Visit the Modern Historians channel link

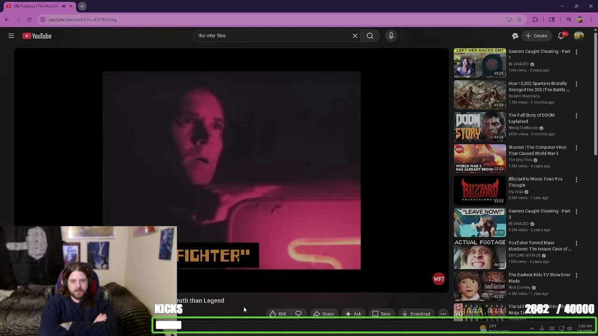point(524,96)
